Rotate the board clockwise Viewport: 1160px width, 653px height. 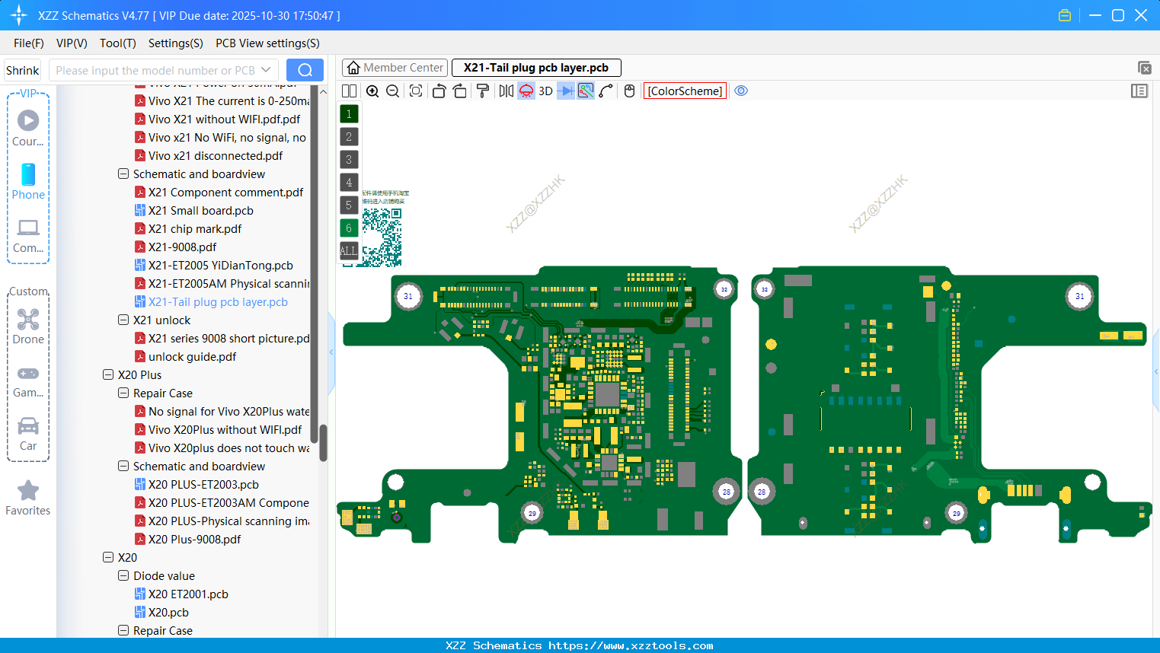click(460, 91)
